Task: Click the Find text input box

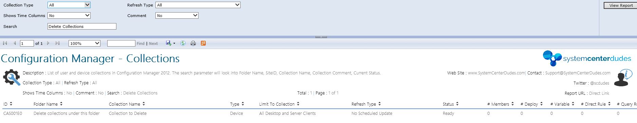Action: point(121,43)
